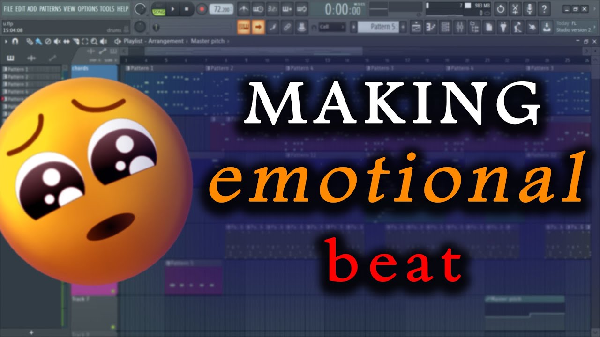
Task: Click the master volume knob
Action: point(140,9)
